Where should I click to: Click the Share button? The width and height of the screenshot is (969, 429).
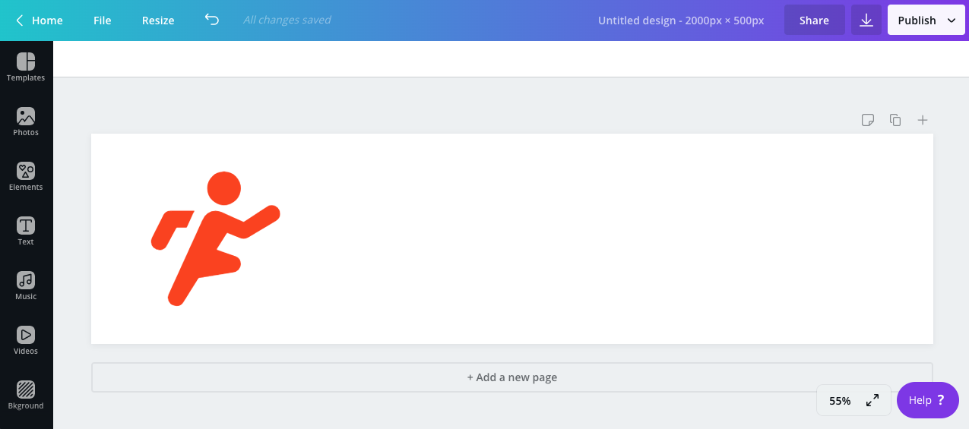click(814, 21)
